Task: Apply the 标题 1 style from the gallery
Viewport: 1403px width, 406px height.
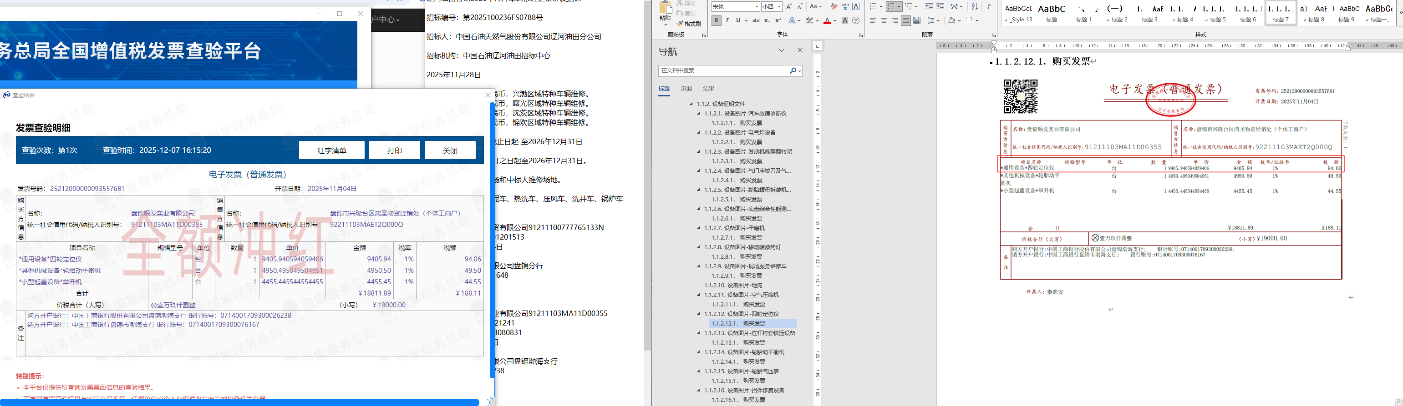Action: point(1084,14)
